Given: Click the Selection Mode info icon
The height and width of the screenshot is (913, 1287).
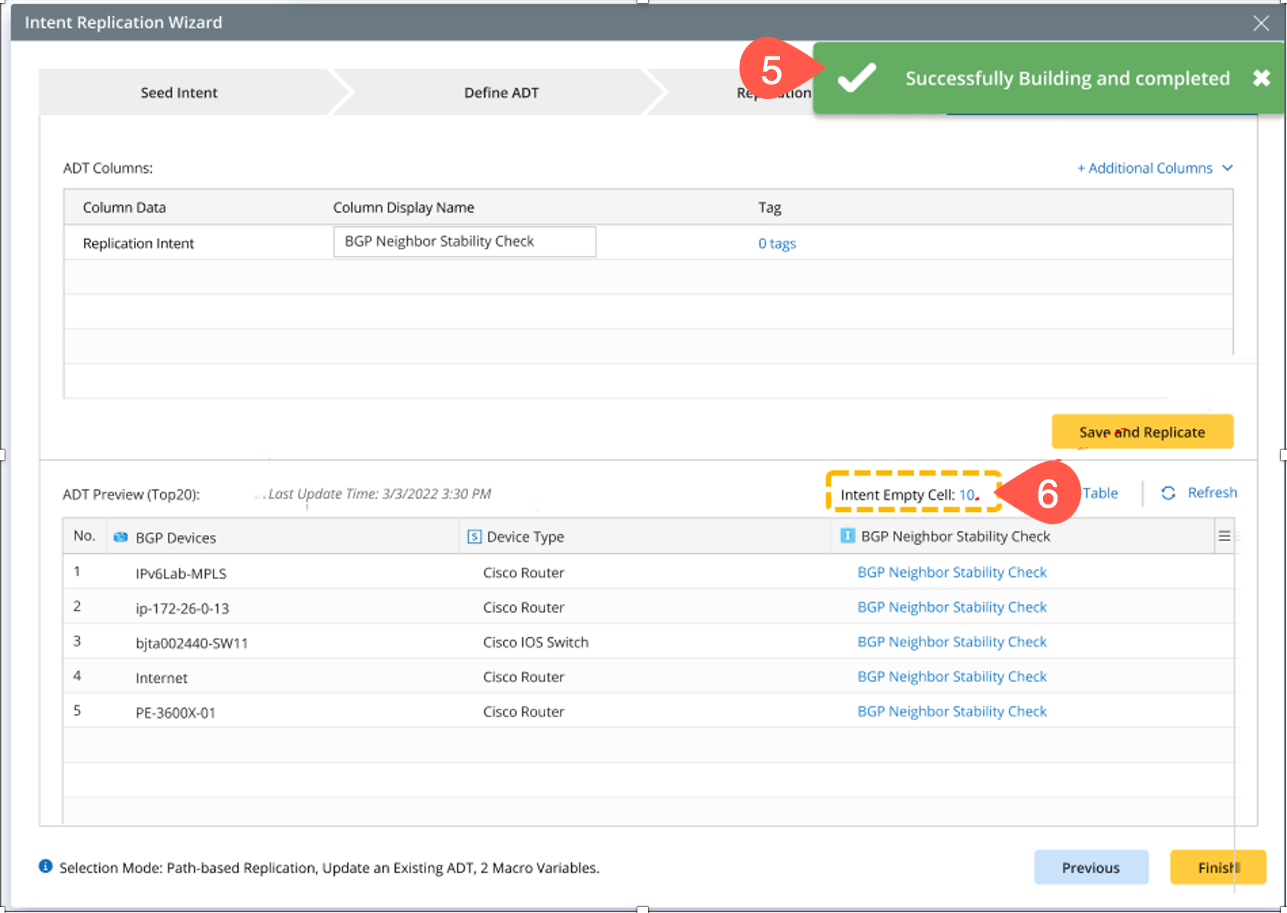Looking at the screenshot, I should tap(46, 867).
